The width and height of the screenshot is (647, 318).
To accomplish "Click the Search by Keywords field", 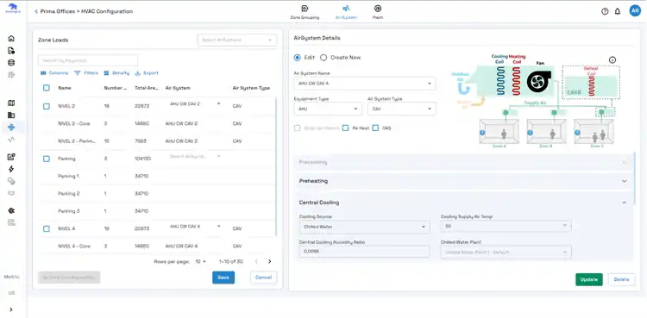I will (x=88, y=60).
